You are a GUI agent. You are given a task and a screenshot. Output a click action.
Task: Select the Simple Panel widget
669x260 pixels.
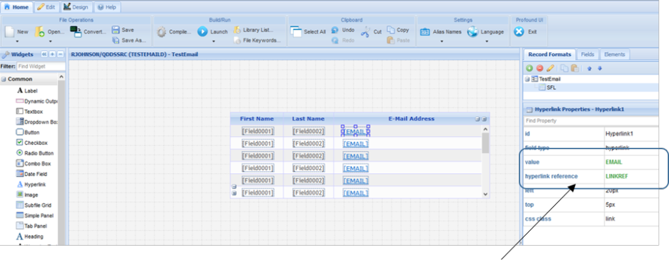[35, 216]
